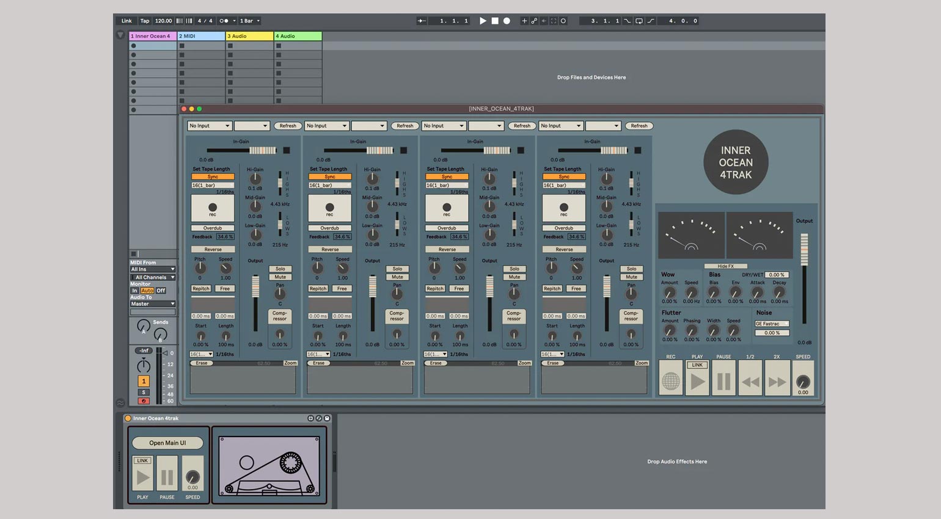
Task: Click the Play button in Ableton's transport bar
Action: click(483, 21)
